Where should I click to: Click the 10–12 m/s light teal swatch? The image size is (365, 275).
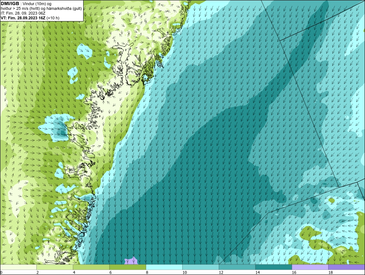pos(201,267)
